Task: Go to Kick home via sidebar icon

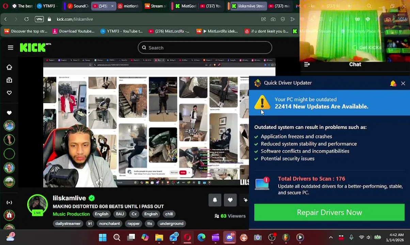Action: coord(9,67)
